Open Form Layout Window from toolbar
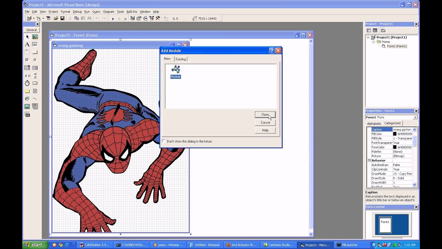Image resolution: width=442 pixels, height=249 pixels. point(145,18)
